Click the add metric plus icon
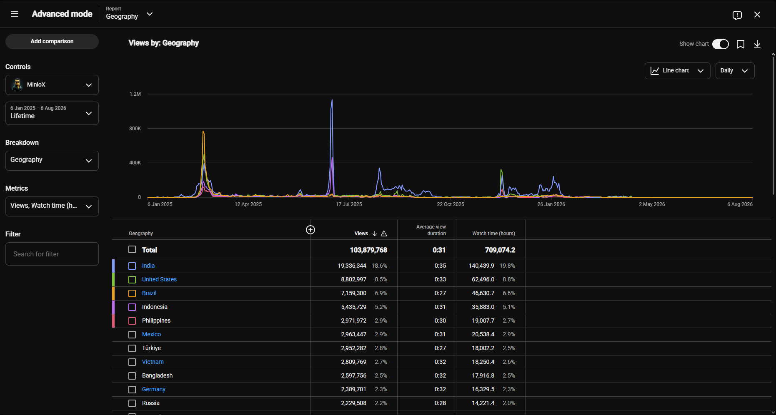The height and width of the screenshot is (415, 776). point(310,230)
